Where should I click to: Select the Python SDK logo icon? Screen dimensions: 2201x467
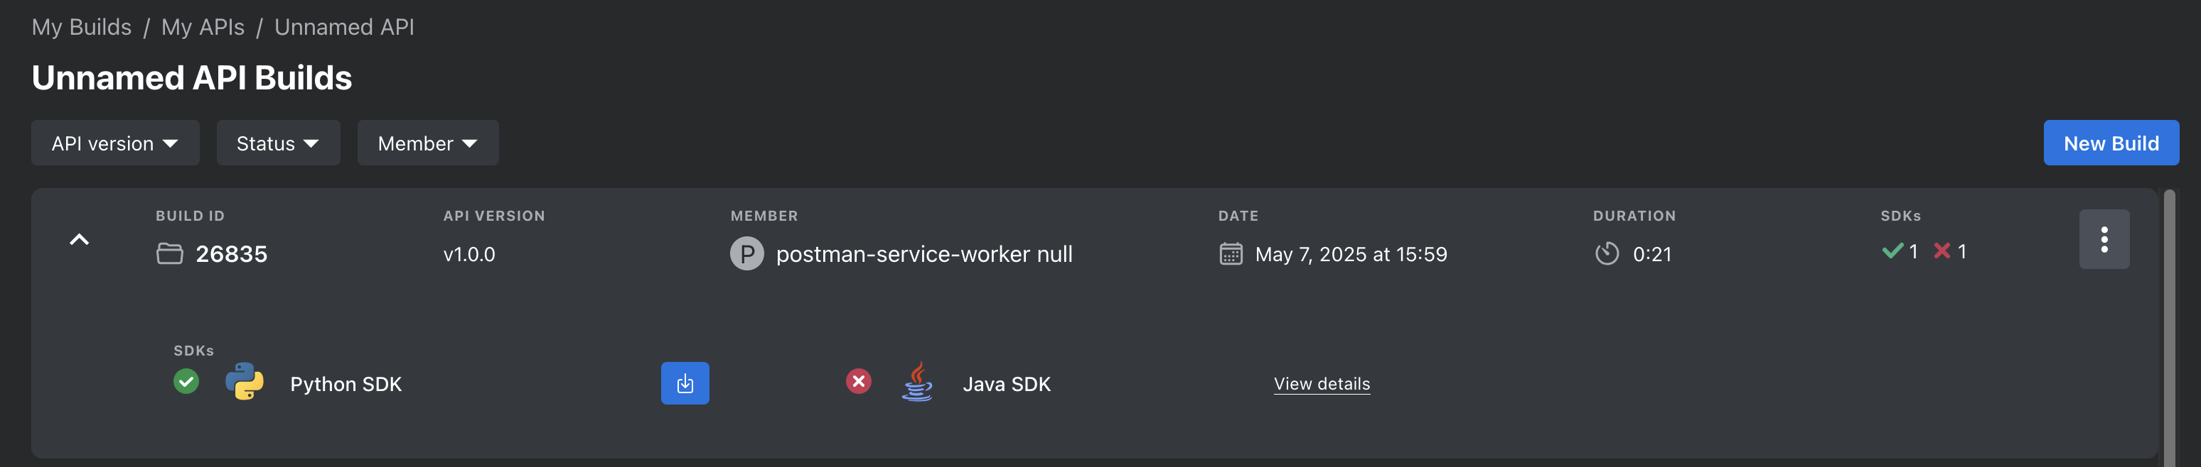point(244,383)
